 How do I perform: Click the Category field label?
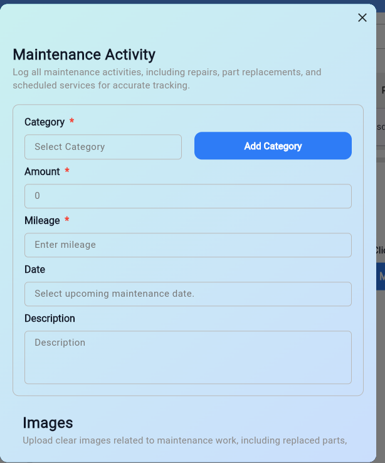point(45,122)
